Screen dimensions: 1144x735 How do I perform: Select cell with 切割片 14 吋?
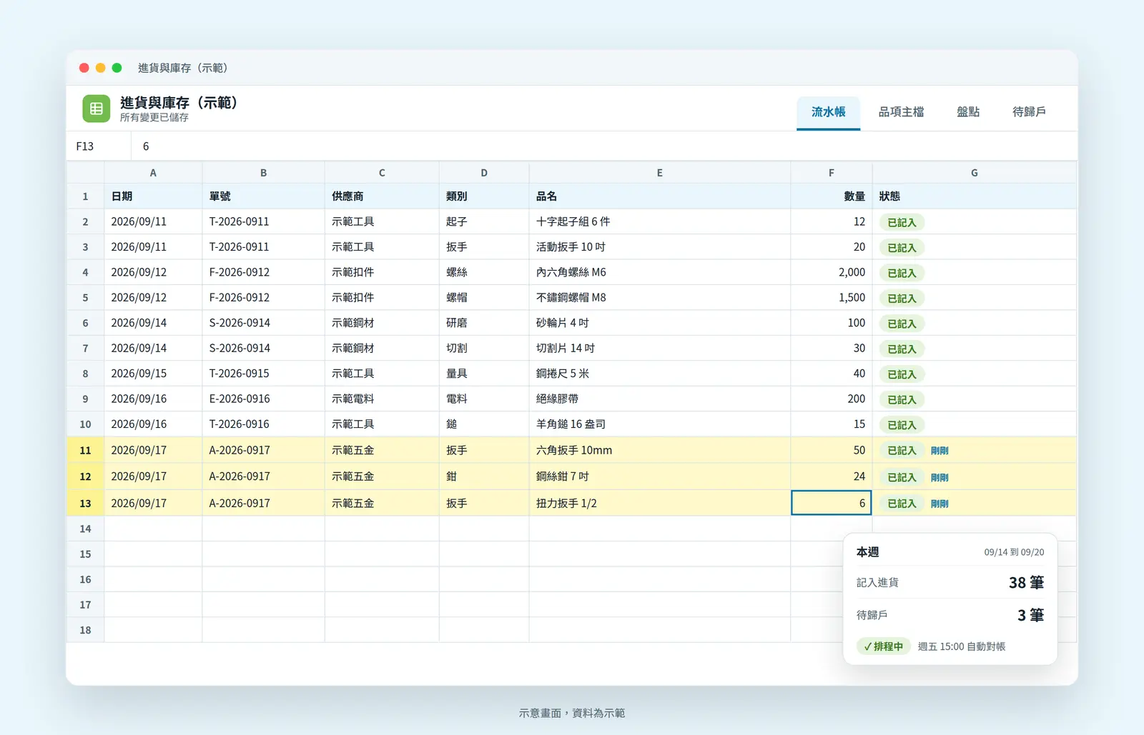click(659, 348)
